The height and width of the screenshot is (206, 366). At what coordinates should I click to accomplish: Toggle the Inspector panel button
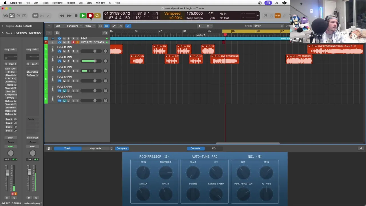coord(12,16)
